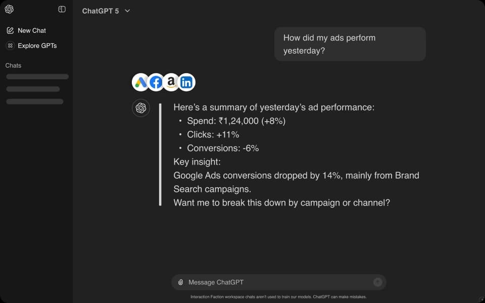This screenshot has width=485, height=303.
Task: Click the ChatGPT avatar beside the summary
Action: click(140, 108)
